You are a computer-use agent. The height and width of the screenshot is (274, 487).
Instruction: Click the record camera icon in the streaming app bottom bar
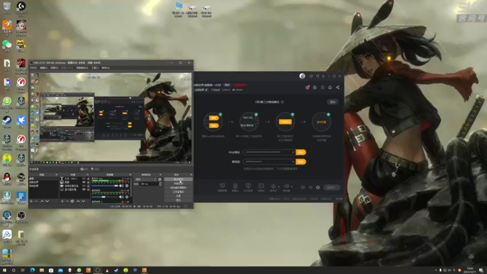(303, 188)
